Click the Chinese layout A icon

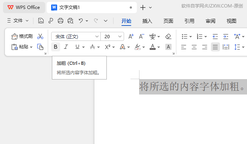point(237,36)
